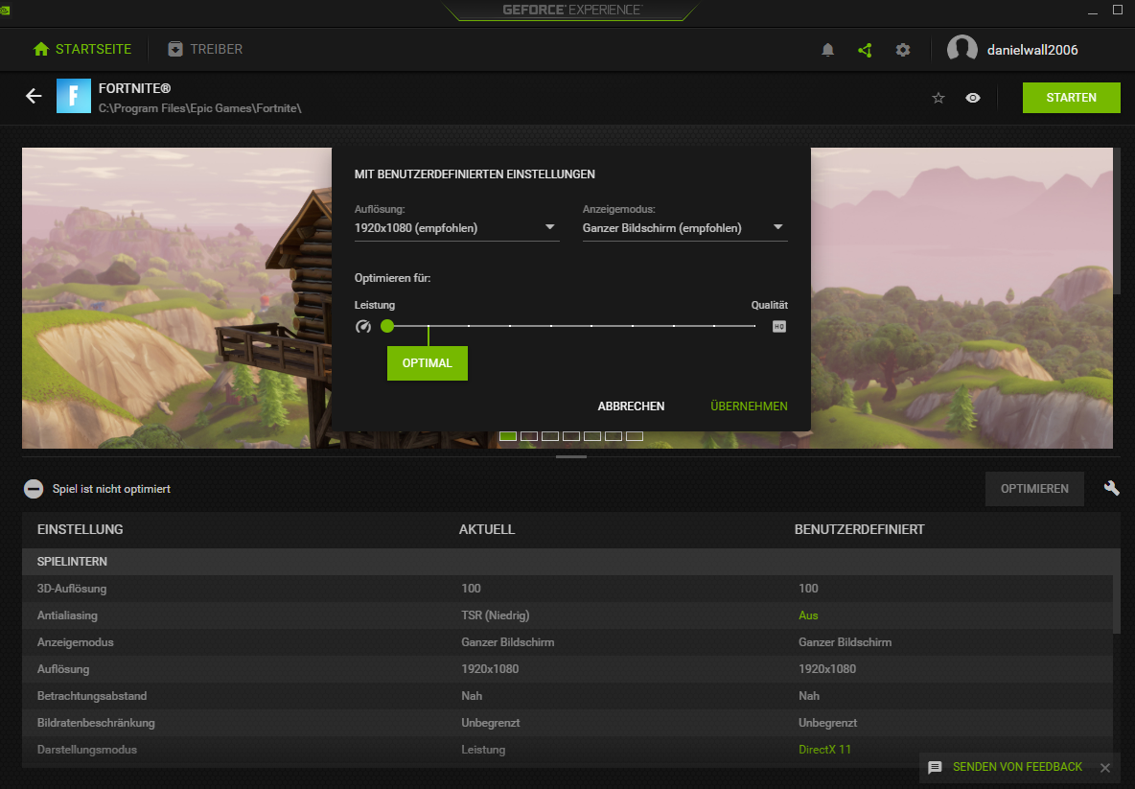Click the Anzeigemodus dropdown arrow
The width and height of the screenshot is (1135, 789).
[778, 227]
